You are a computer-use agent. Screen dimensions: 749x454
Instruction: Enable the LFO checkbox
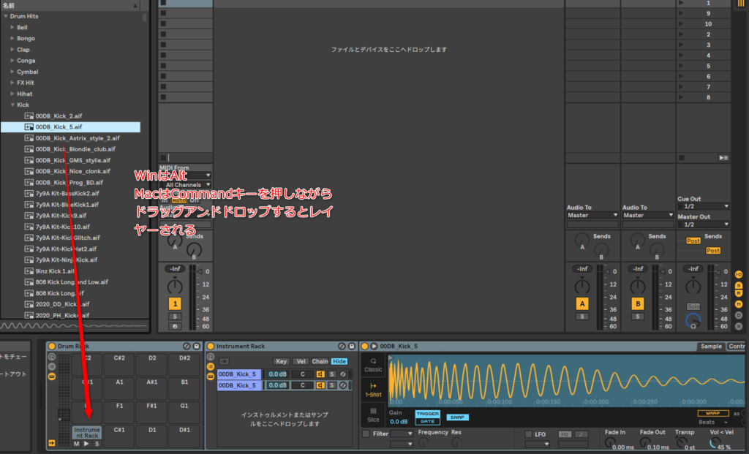[528, 434]
